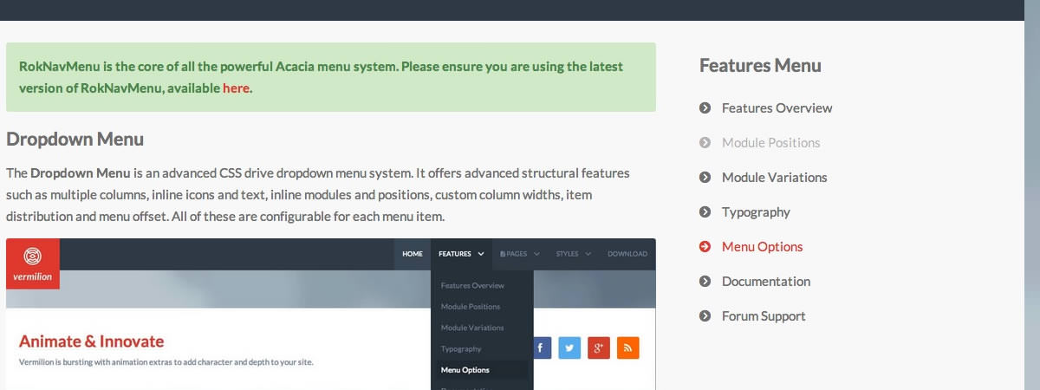Viewport: 1040px width, 390px height.
Task: Click the orange RSS feed icon
Action: [x=627, y=348]
